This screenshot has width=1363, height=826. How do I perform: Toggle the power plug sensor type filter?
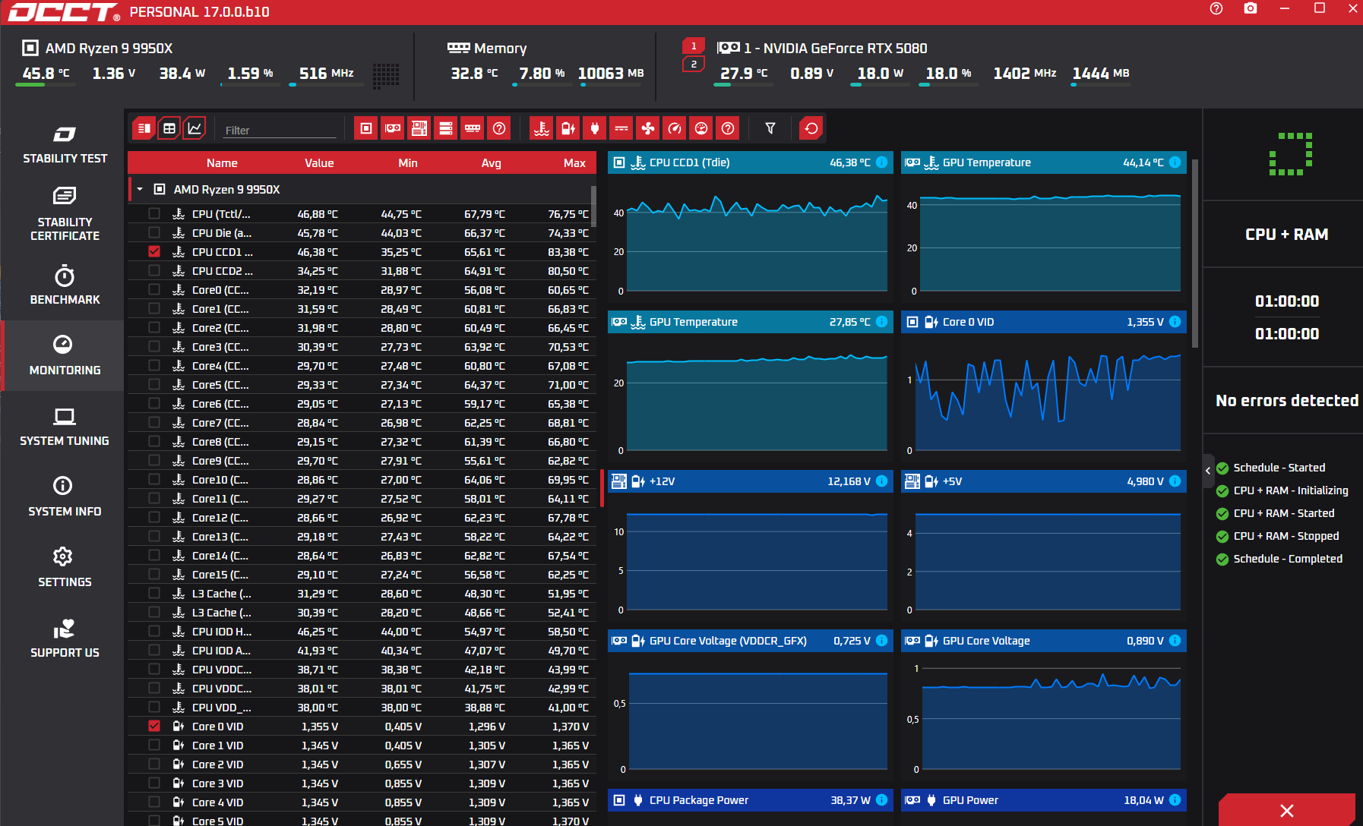tap(595, 128)
